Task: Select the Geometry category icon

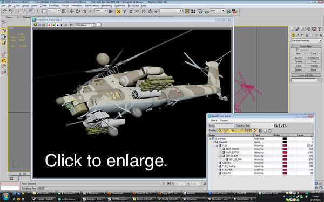Action: (x=293, y=35)
